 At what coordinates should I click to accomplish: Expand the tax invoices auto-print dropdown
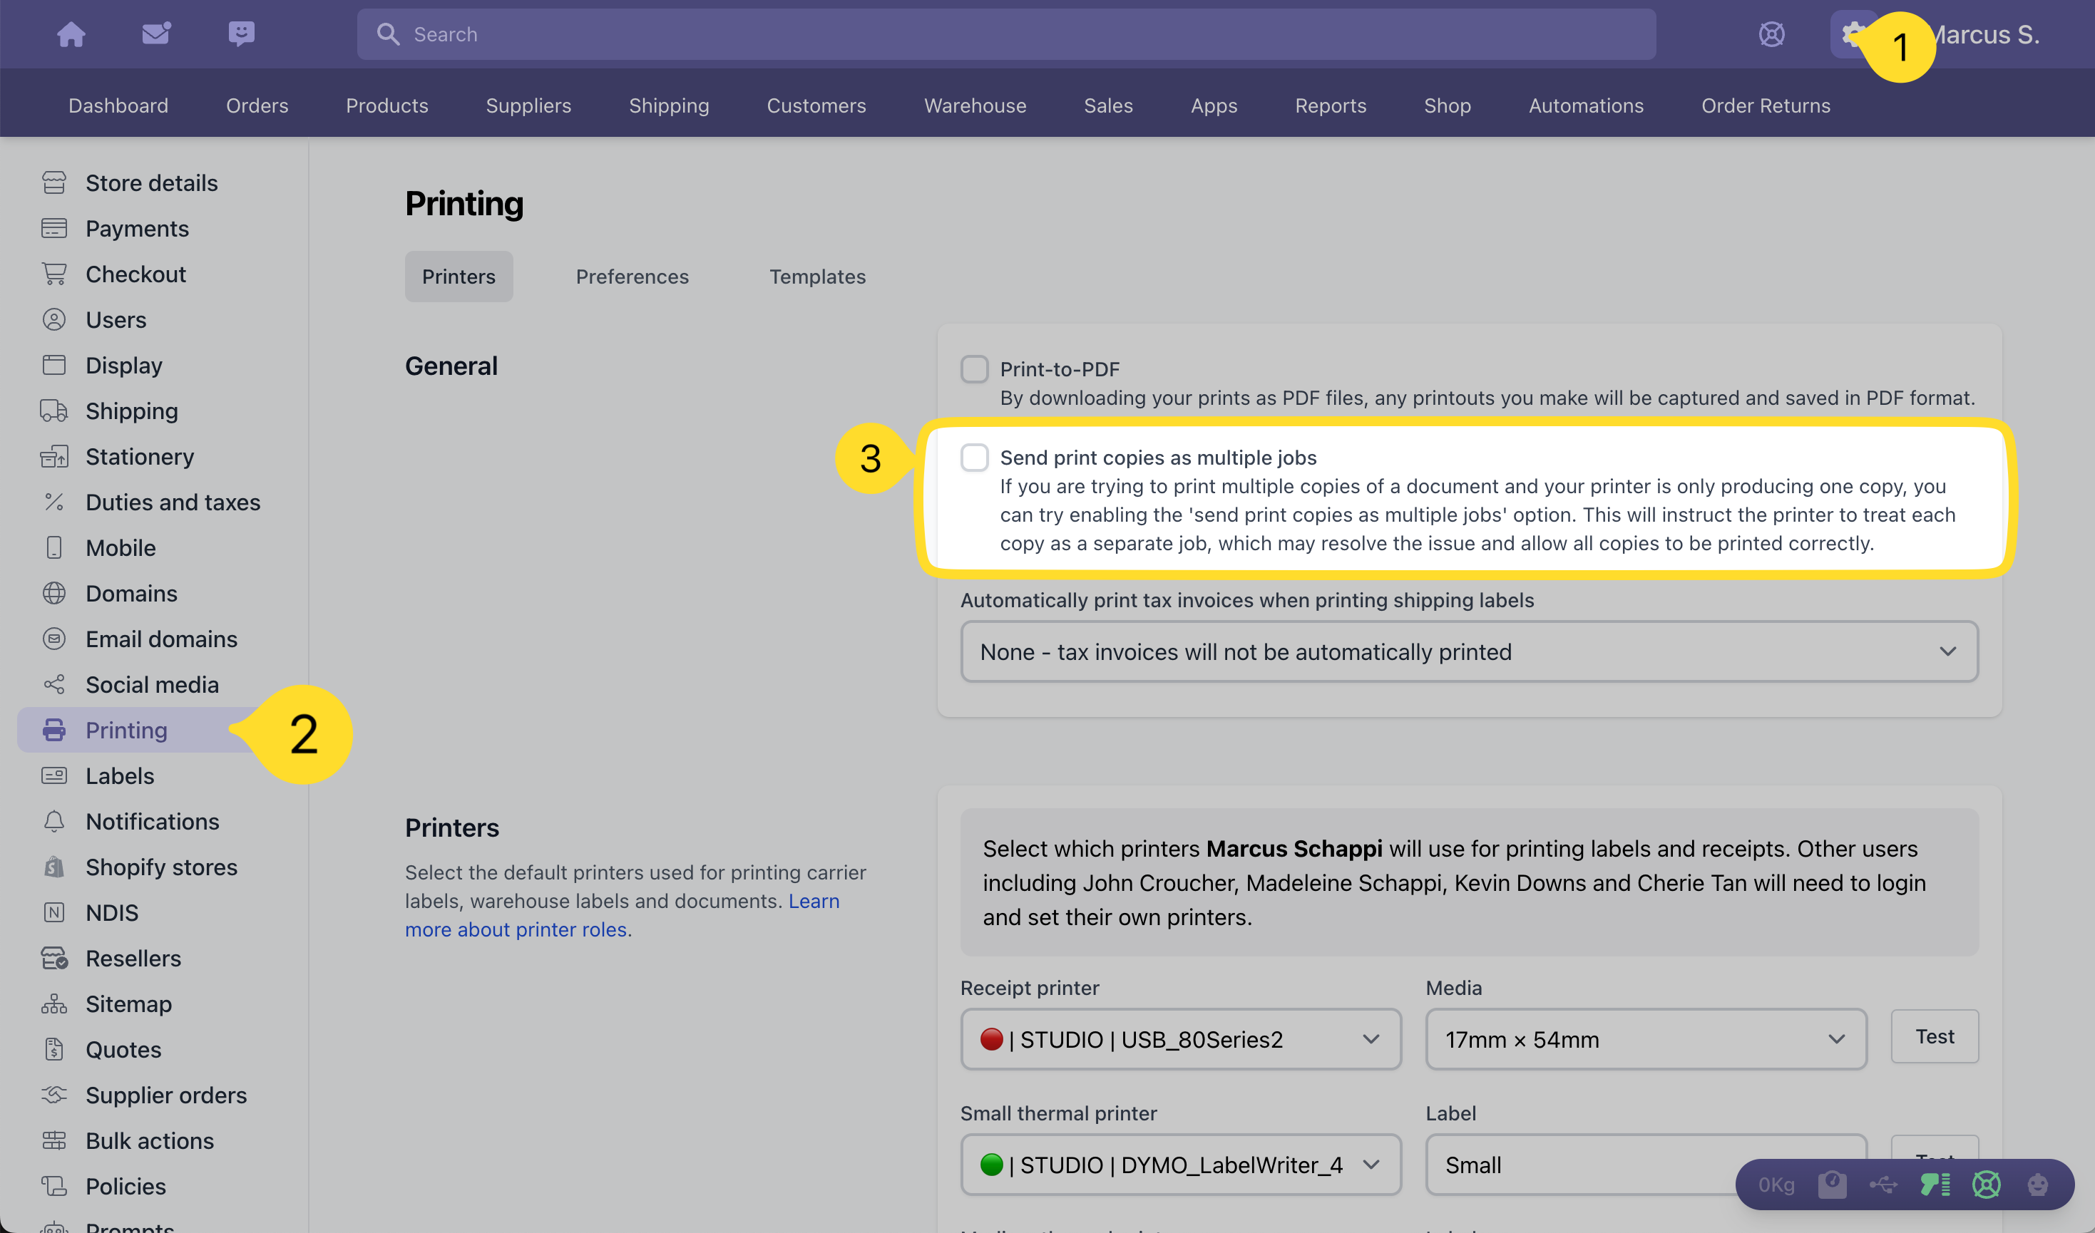click(1468, 652)
